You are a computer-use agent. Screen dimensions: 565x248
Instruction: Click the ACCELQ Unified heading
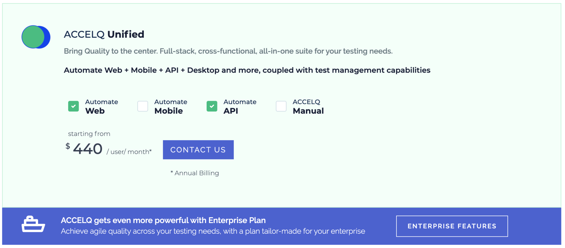[x=104, y=34]
